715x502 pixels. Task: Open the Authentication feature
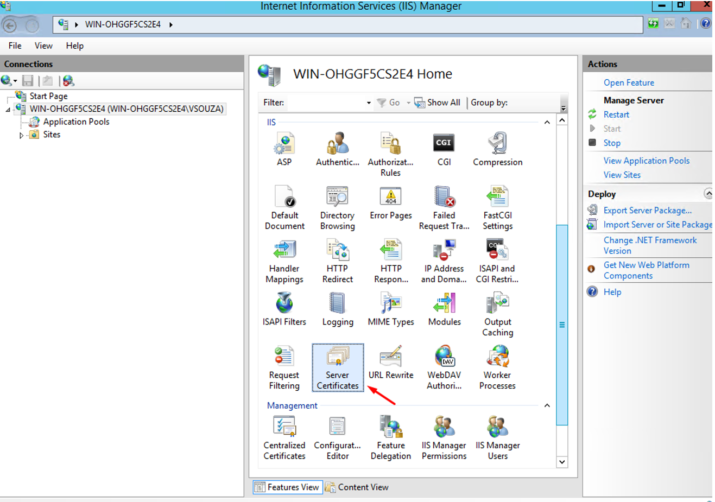pos(337,149)
